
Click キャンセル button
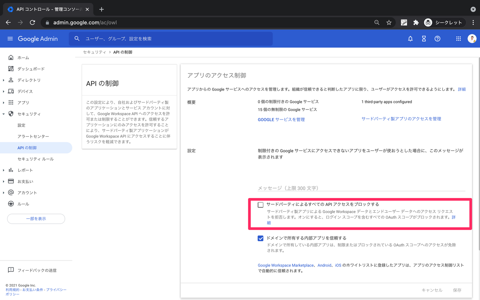point(432,290)
